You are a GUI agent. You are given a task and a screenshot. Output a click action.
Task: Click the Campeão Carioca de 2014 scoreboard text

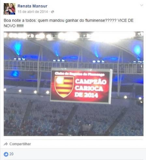point(90,88)
